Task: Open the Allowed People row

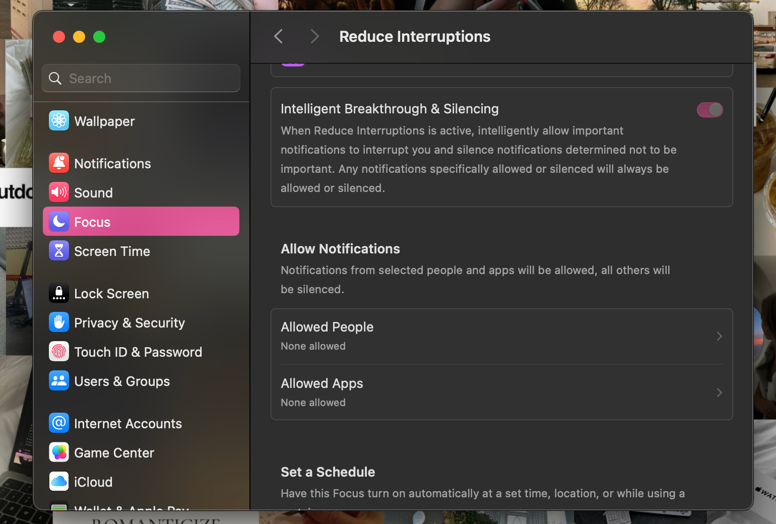Action: [501, 336]
